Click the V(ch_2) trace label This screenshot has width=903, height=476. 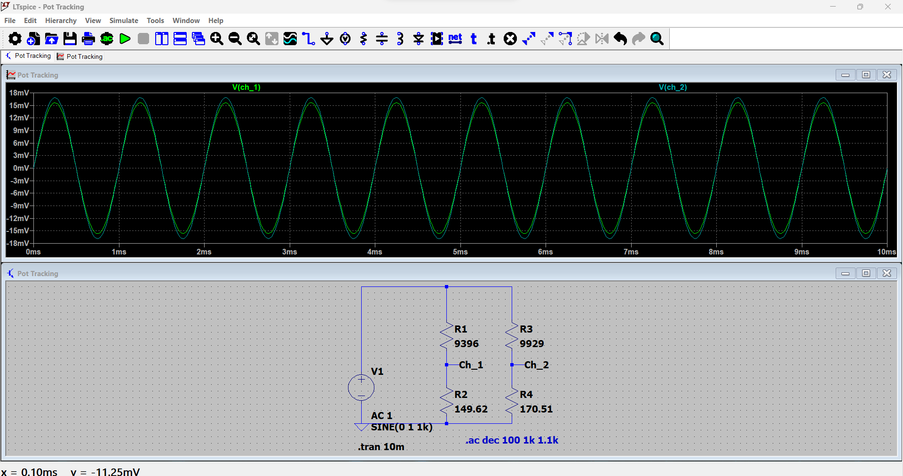673,87
